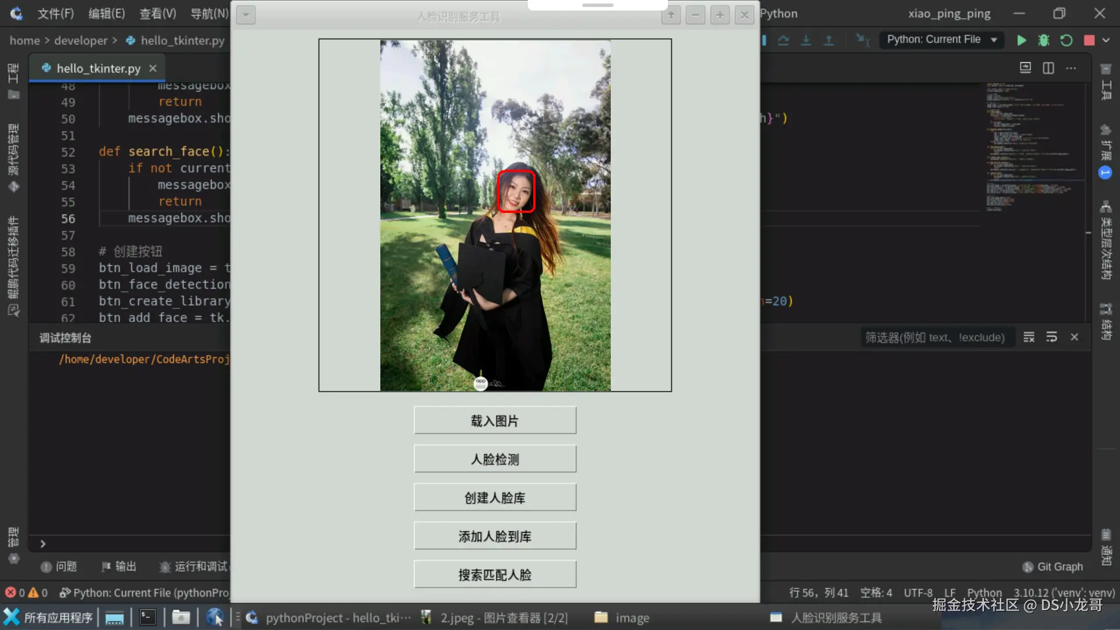Click the debug console filter input field
The width and height of the screenshot is (1120, 630).
click(x=935, y=337)
